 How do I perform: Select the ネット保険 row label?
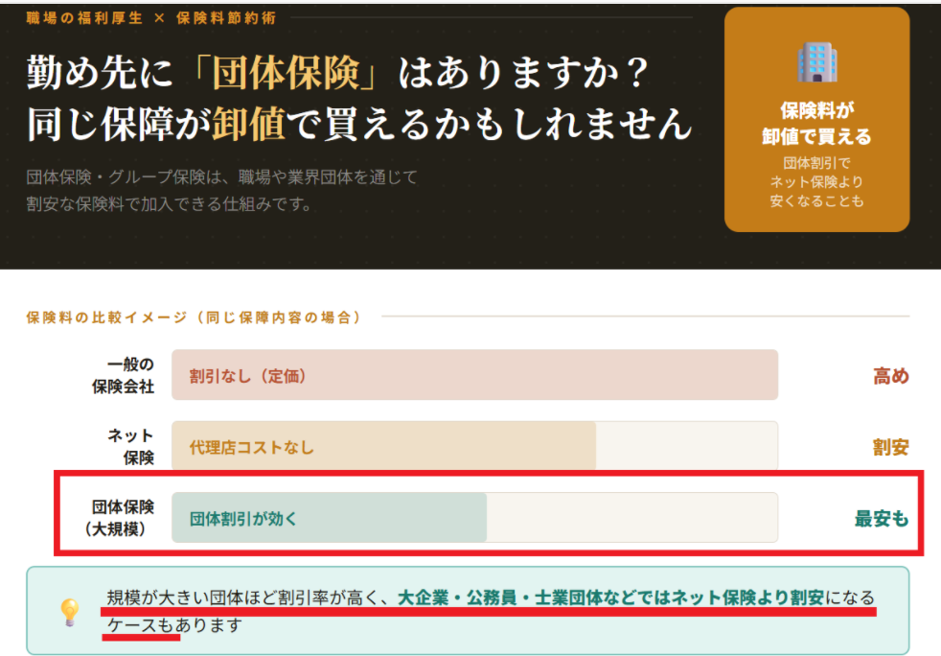pyautogui.click(x=131, y=447)
